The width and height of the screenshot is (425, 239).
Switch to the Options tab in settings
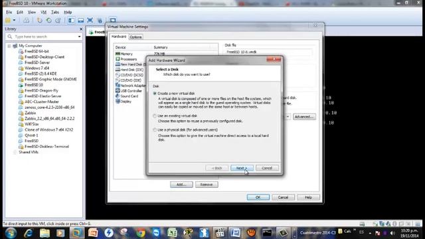coord(135,37)
